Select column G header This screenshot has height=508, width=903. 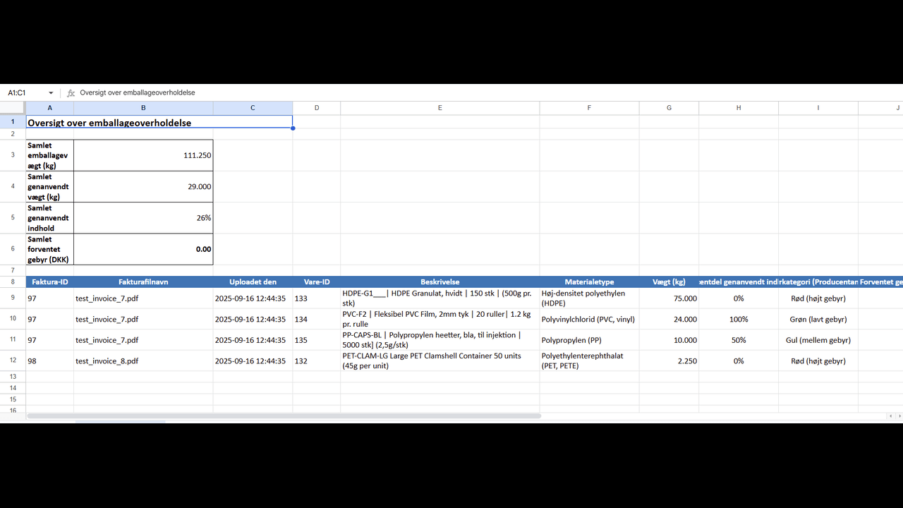point(669,108)
